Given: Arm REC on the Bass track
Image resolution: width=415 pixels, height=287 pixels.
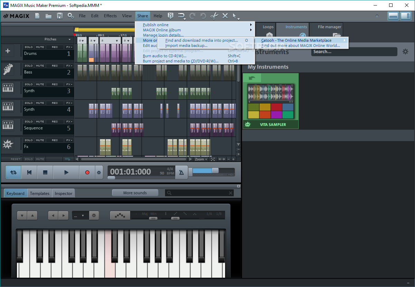Looking at the screenshot, I should [55, 66].
